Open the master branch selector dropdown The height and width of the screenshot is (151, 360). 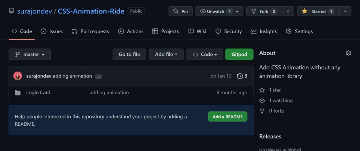(x=29, y=54)
